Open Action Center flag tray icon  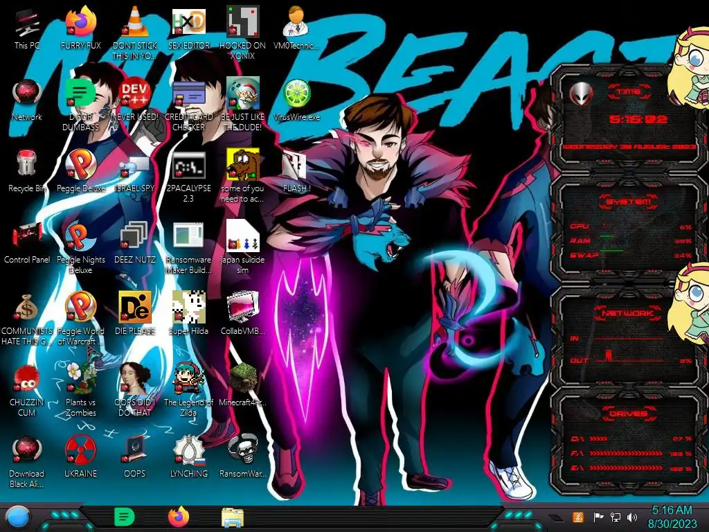pos(598,517)
